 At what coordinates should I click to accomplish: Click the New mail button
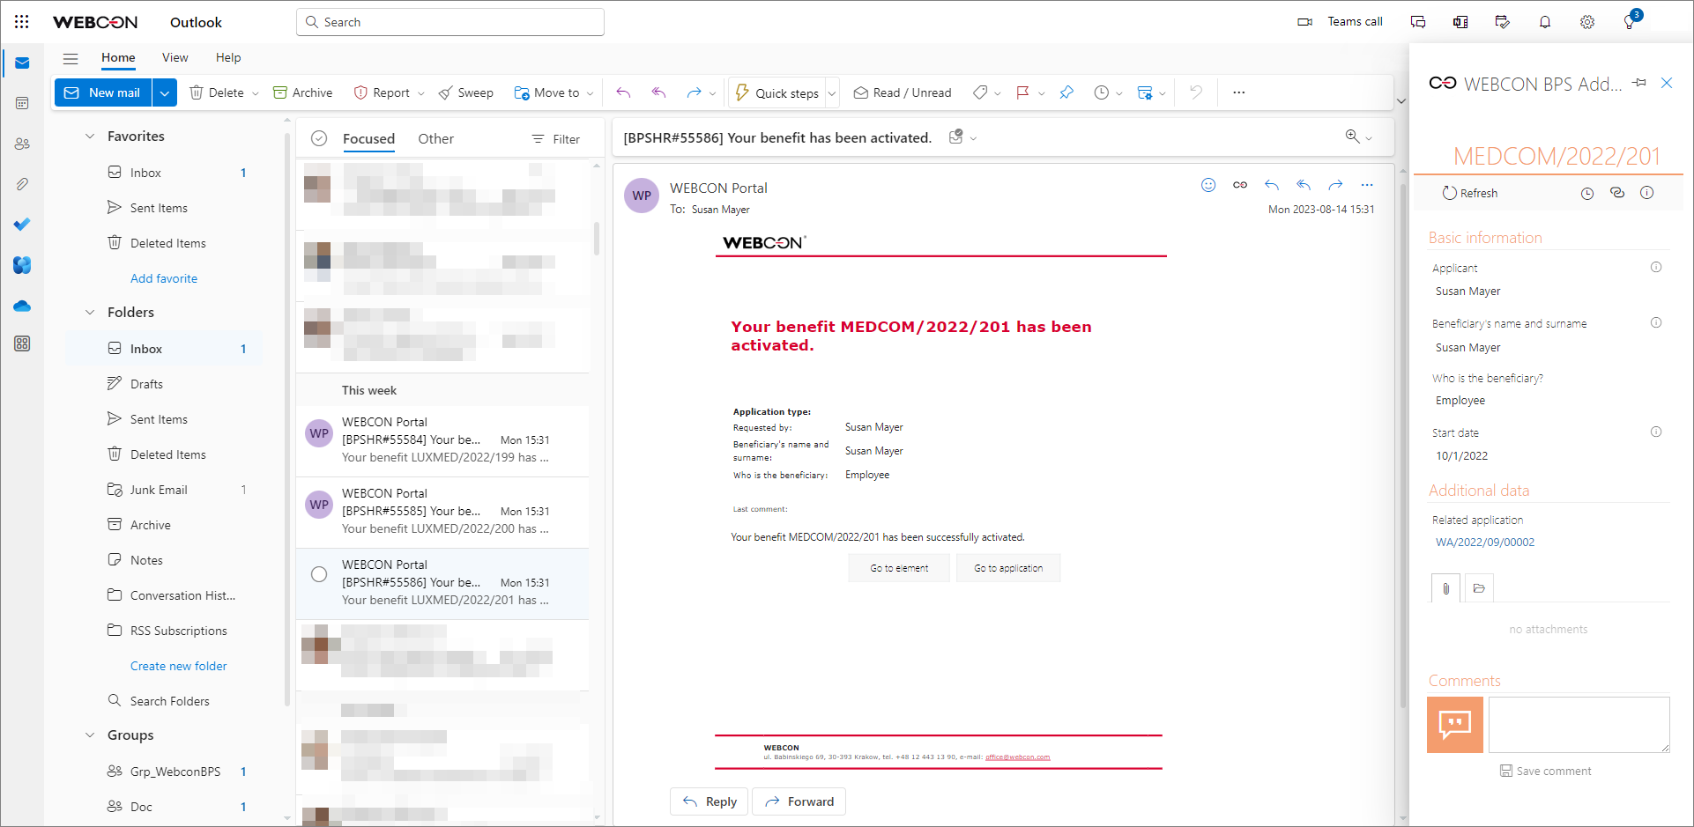[104, 92]
